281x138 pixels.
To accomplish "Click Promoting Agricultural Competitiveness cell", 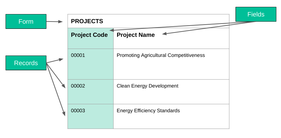I will 171,64.
